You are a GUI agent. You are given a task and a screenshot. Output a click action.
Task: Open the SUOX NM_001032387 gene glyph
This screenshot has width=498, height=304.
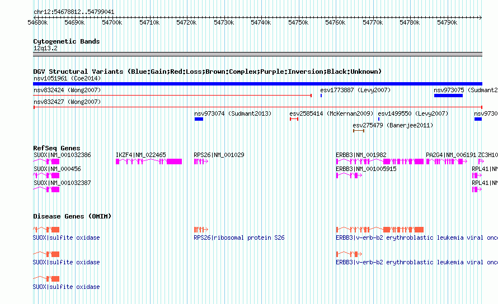coord(46,189)
